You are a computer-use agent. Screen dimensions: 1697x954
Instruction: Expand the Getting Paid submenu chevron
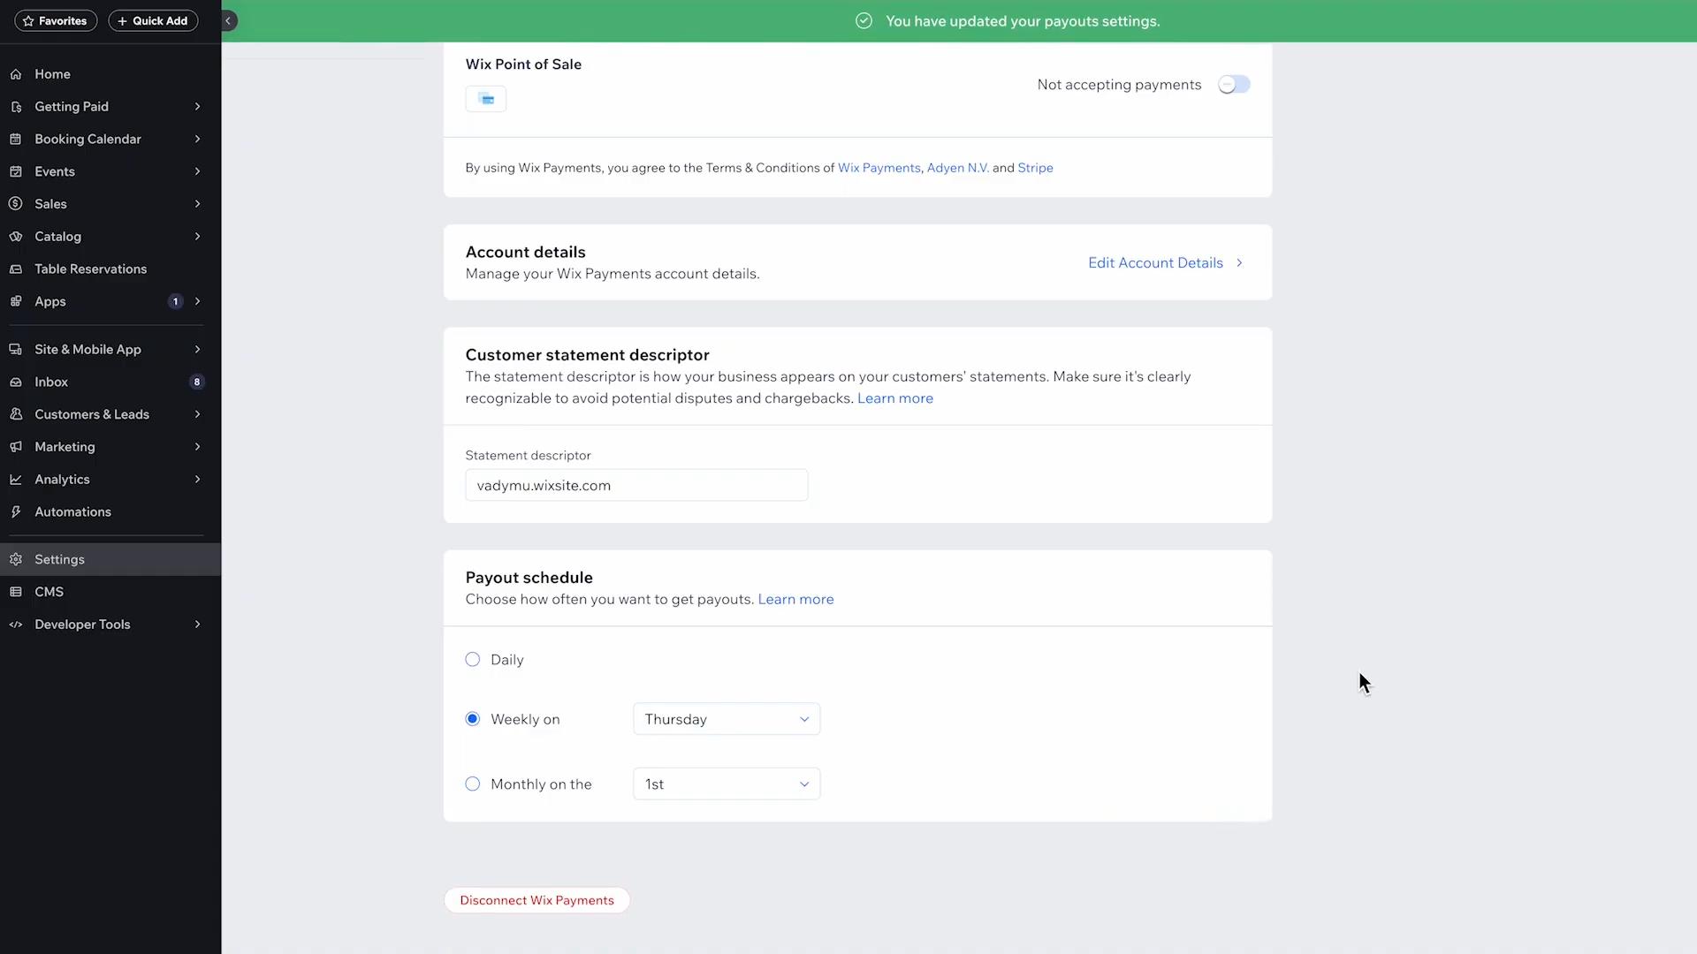point(197,107)
